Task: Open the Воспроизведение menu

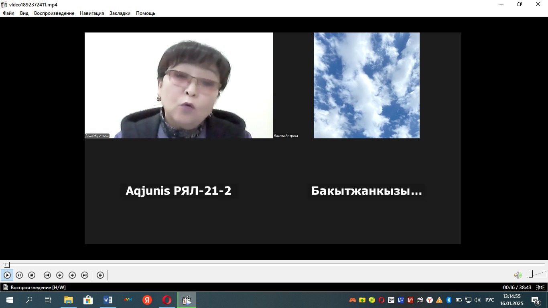Action: [54, 13]
